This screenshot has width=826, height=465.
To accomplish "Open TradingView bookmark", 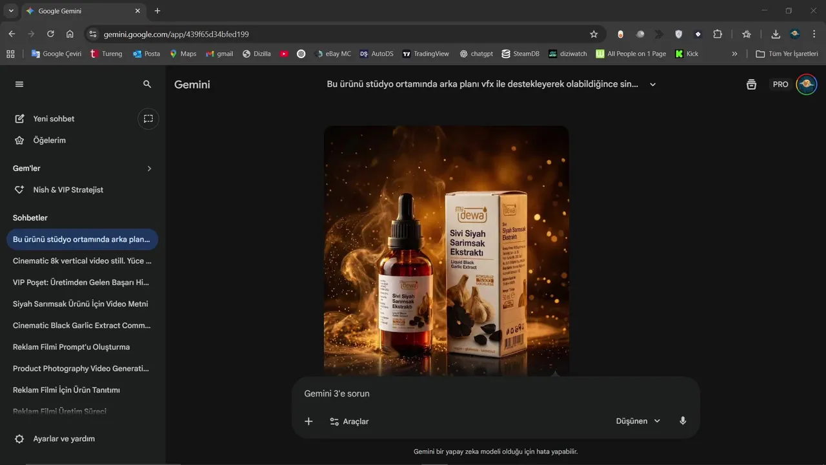I will point(425,54).
